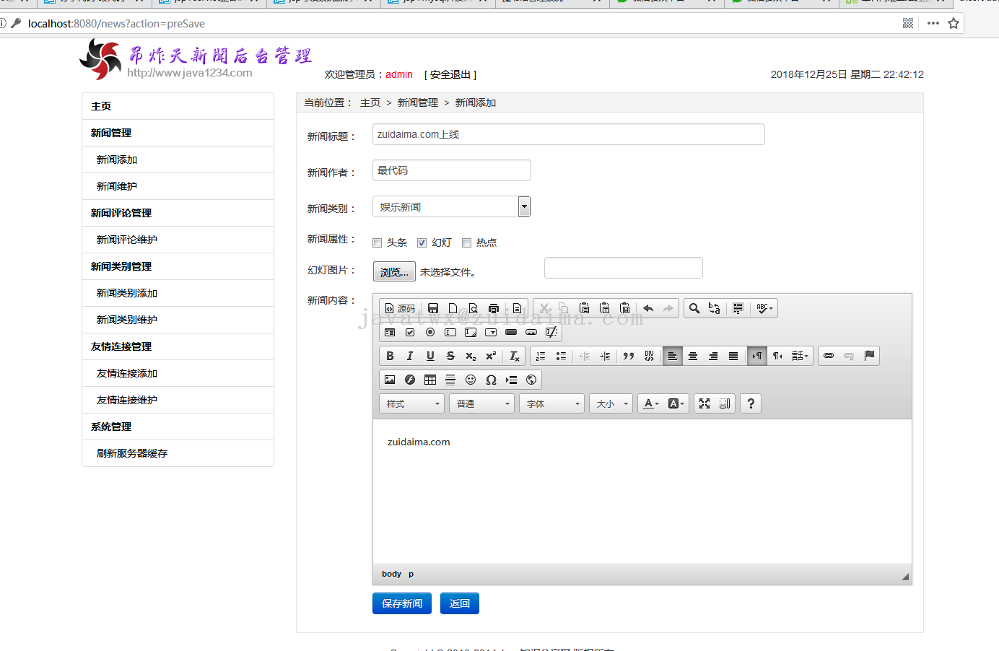999x651 pixels.
Task: Apply Superscript formatting
Action: (491, 356)
